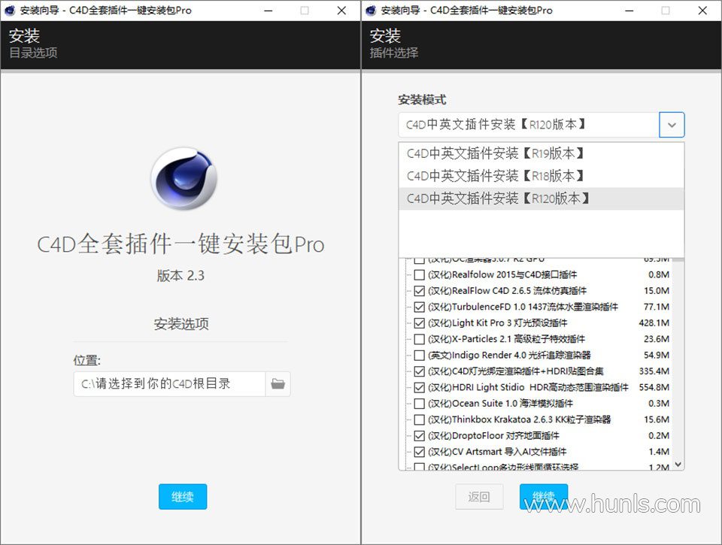
Task: Click the 插件选择 subtitle in the header
Action: pyautogui.click(x=394, y=53)
